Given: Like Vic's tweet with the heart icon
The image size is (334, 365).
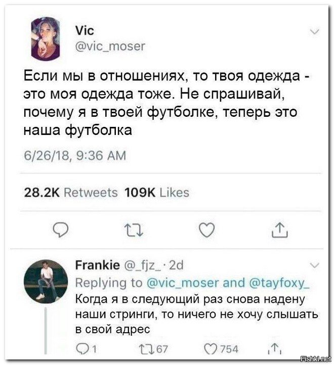Looking at the screenshot, I should (205, 231).
